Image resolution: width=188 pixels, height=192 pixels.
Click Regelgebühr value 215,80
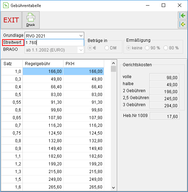click(x=43, y=172)
